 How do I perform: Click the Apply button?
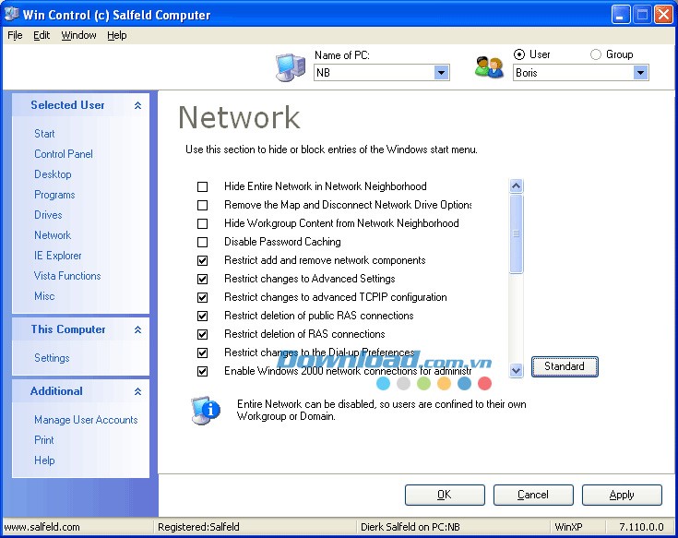621,495
